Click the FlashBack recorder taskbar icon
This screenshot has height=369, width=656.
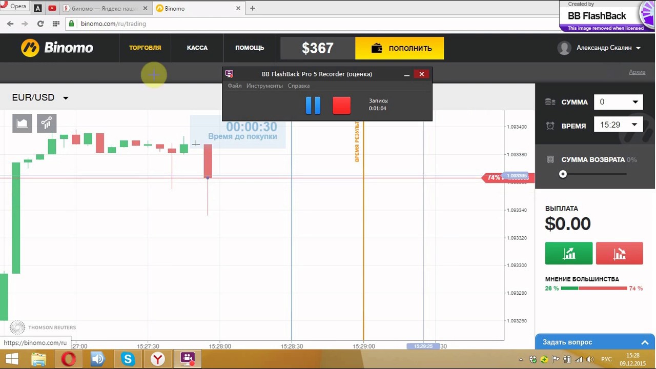(188, 359)
